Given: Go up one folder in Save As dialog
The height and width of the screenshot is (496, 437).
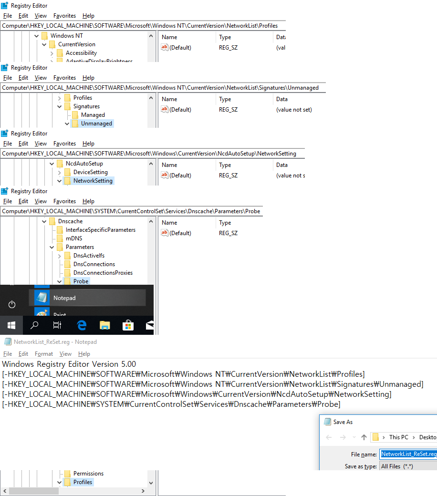Looking at the screenshot, I should [364, 437].
